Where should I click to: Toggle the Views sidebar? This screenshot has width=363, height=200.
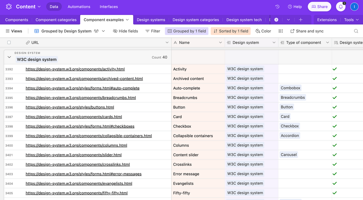14,31
